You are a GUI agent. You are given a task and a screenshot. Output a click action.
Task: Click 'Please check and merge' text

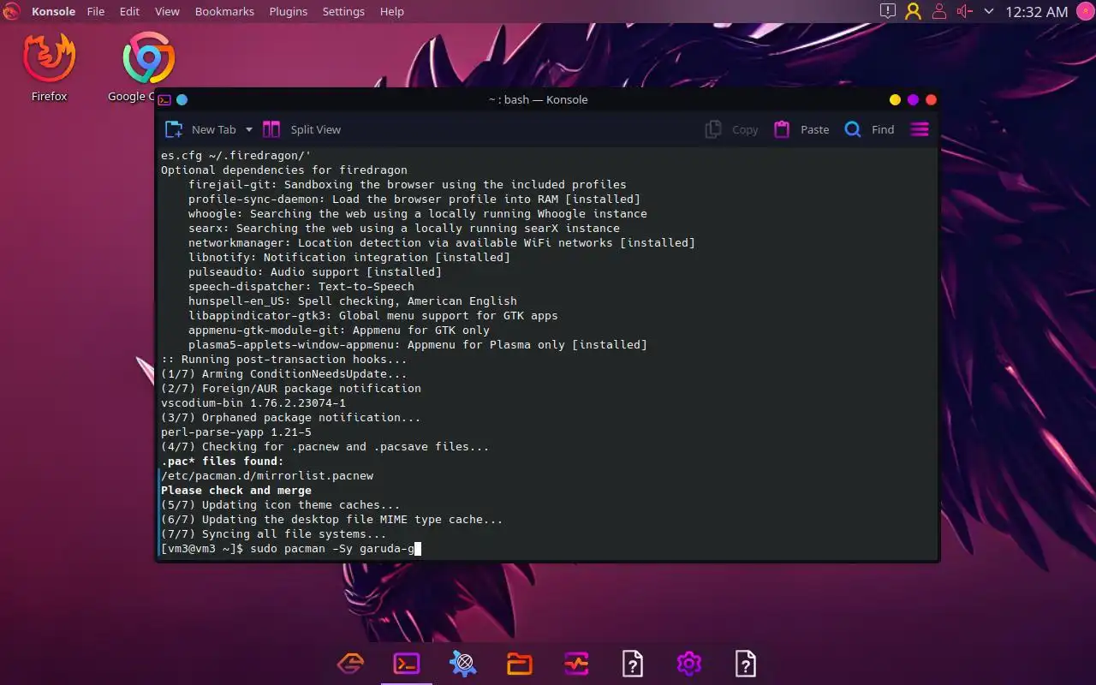(236, 490)
